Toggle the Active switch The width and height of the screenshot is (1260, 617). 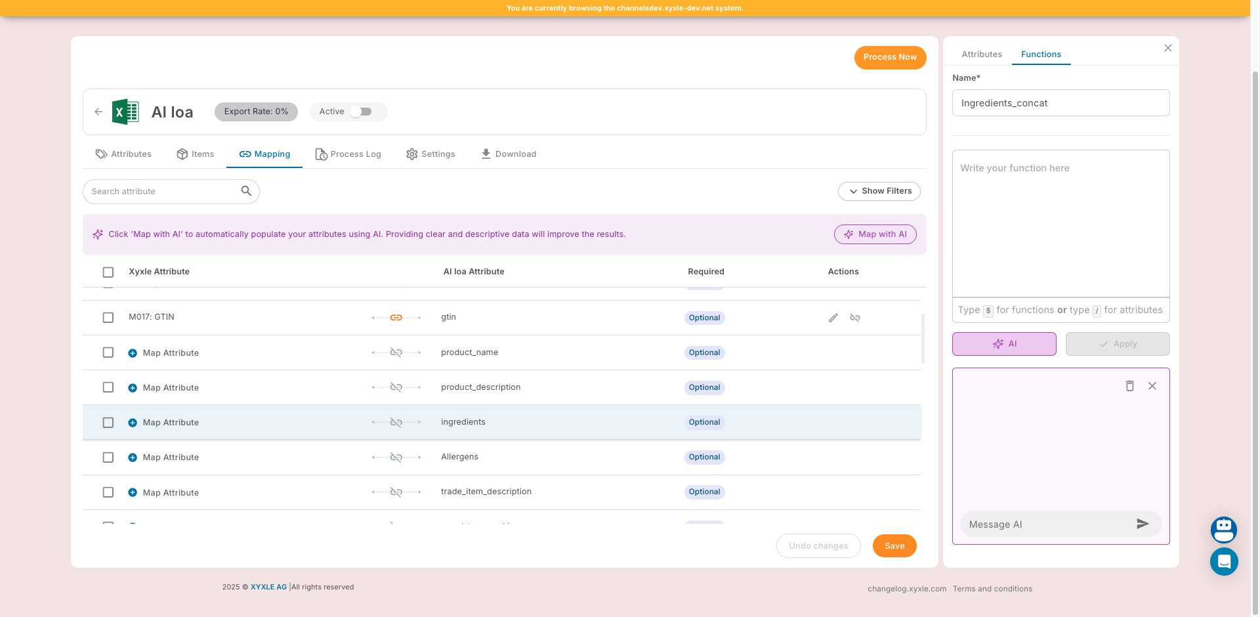361,112
